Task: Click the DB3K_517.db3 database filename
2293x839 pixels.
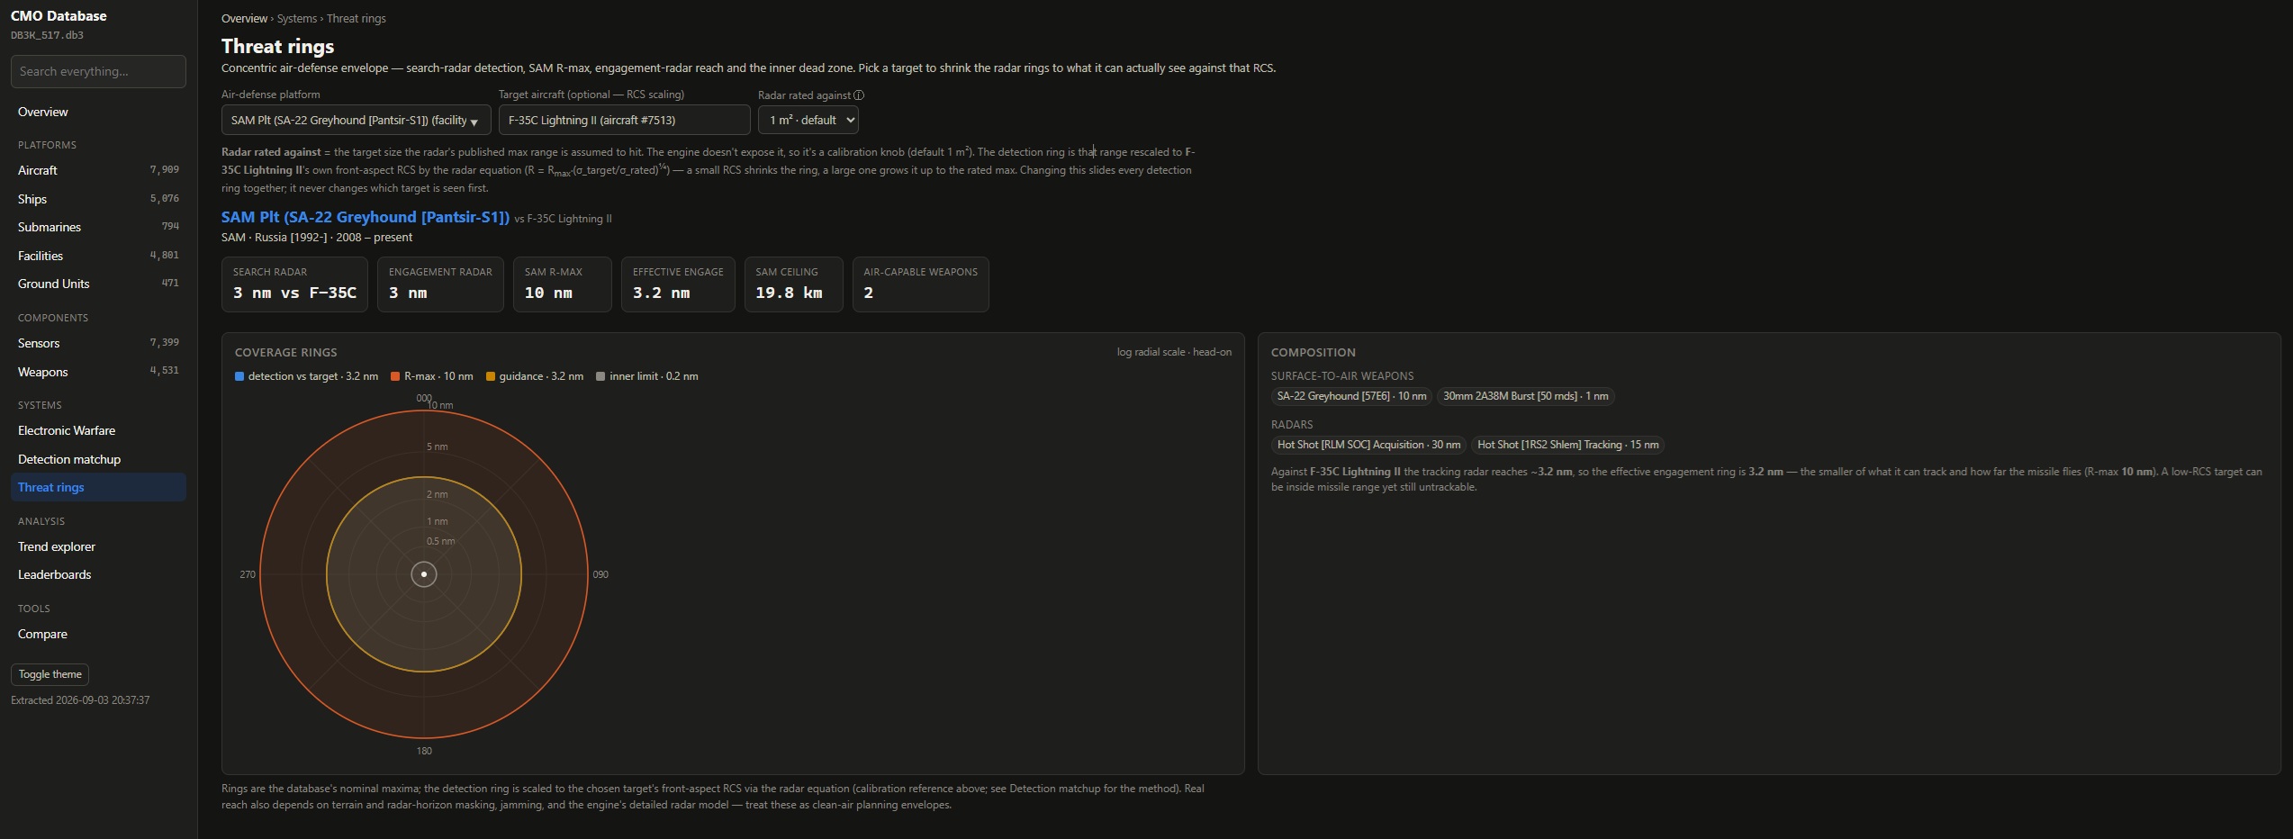Action: 47,35
